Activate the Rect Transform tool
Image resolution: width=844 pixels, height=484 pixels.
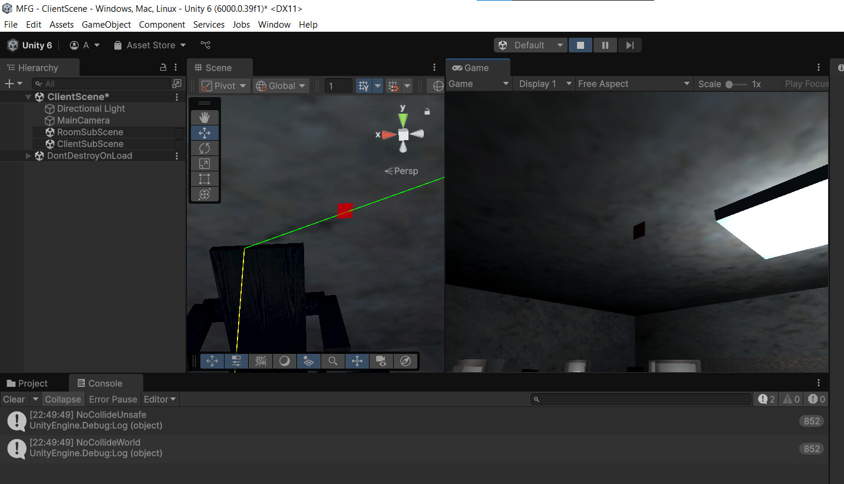pos(205,178)
